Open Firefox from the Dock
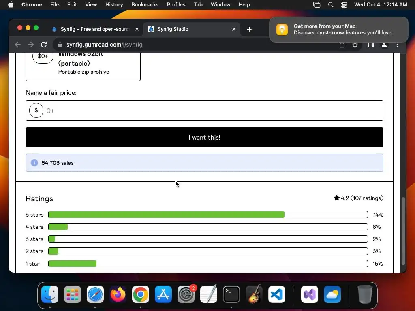This screenshot has height=311, width=415. tap(118, 294)
